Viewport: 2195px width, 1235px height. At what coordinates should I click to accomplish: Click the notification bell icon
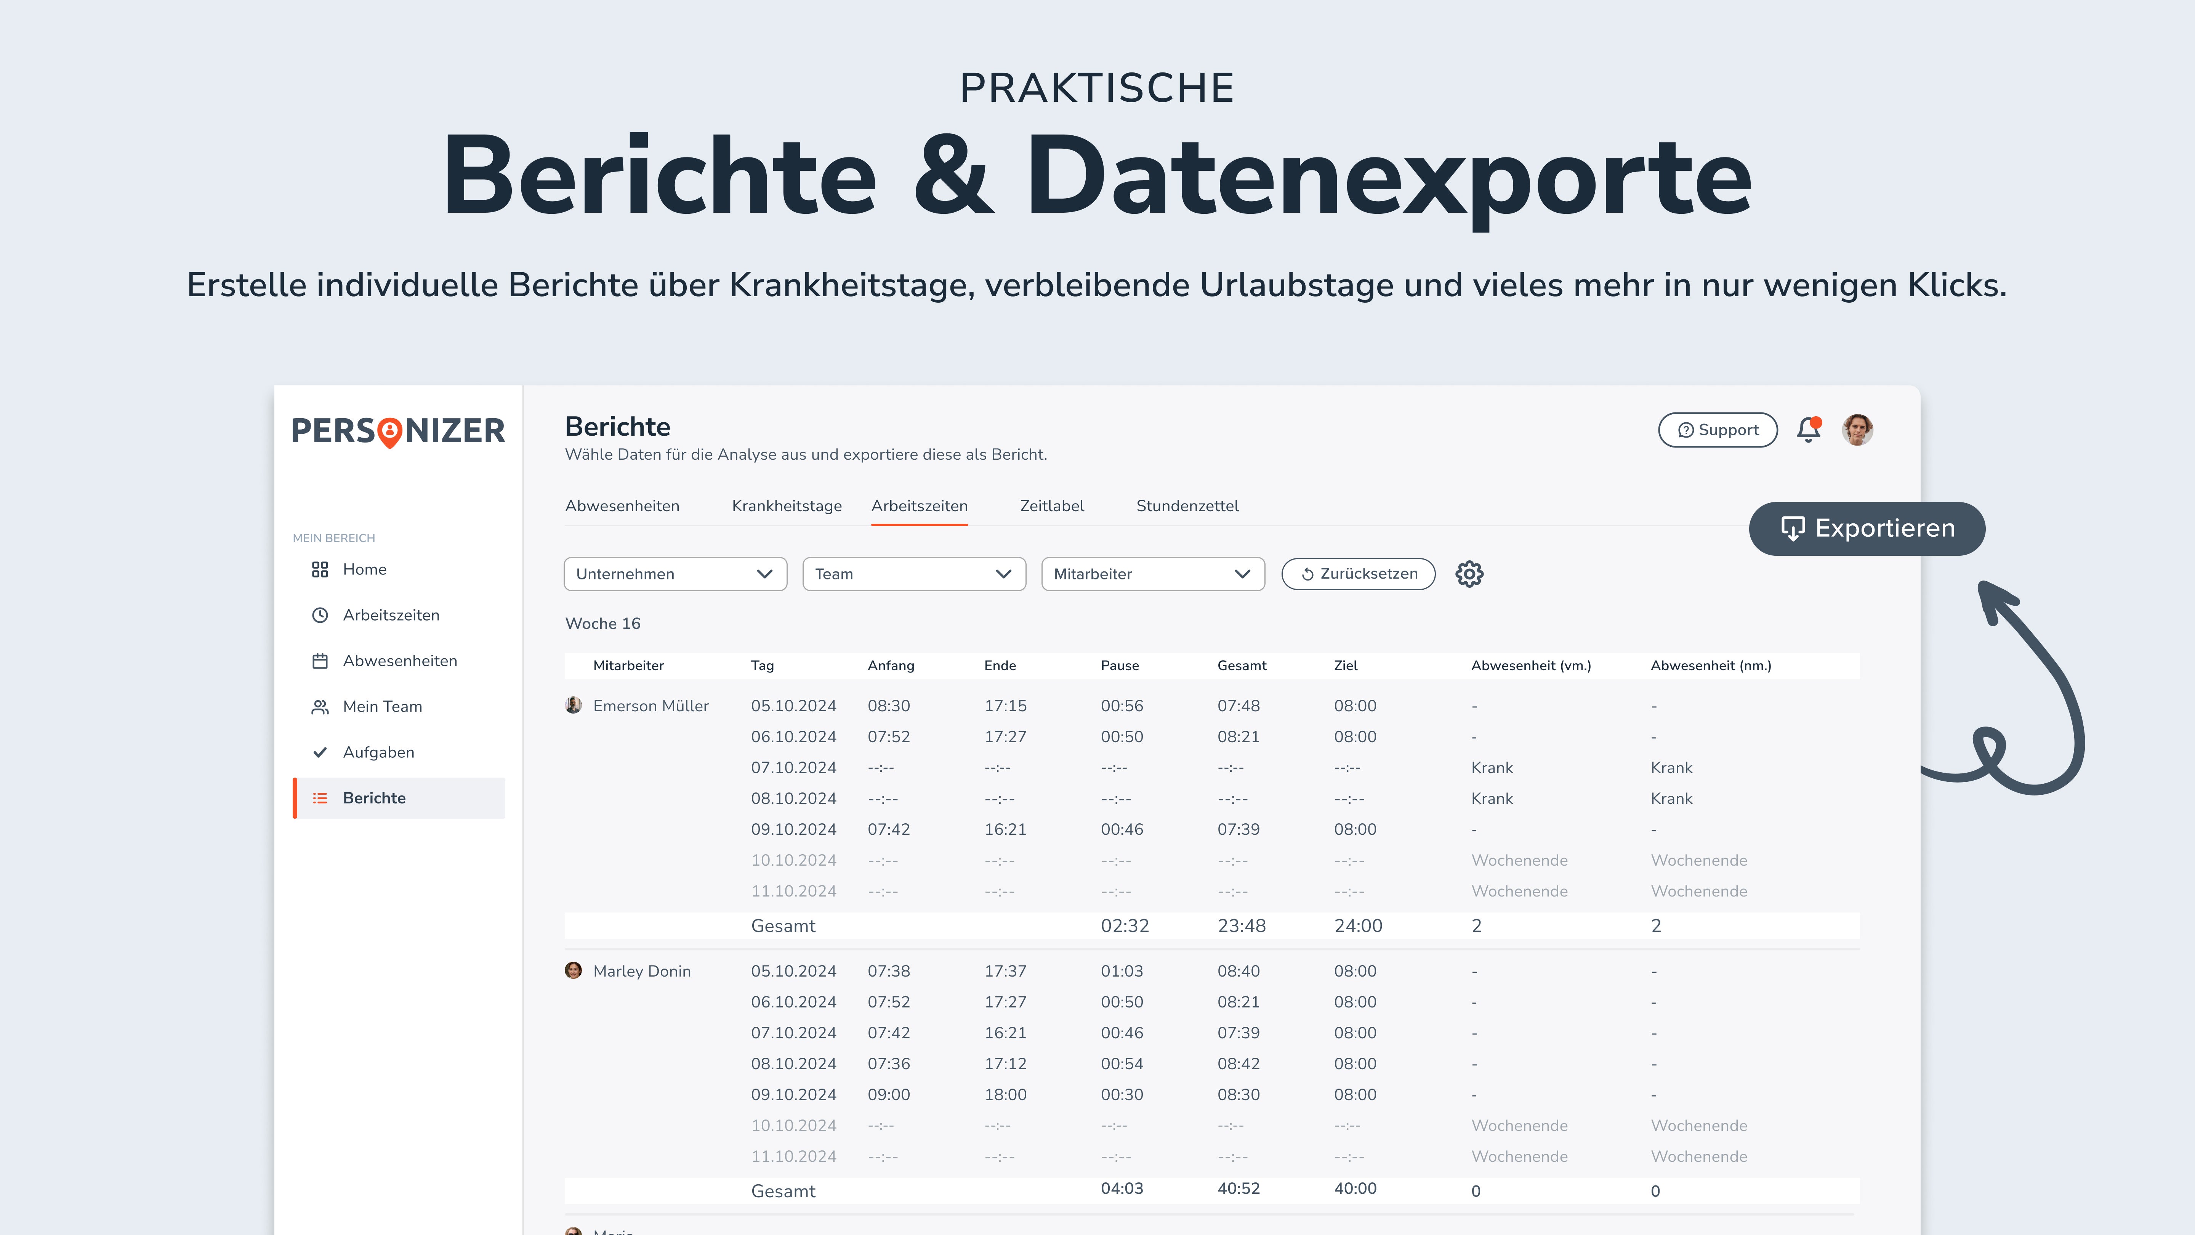(x=1807, y=430)
